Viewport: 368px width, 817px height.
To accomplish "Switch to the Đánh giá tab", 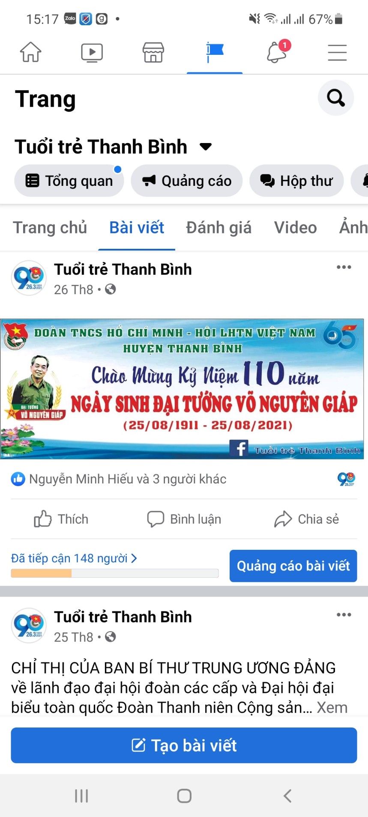I will click(218, 228).
